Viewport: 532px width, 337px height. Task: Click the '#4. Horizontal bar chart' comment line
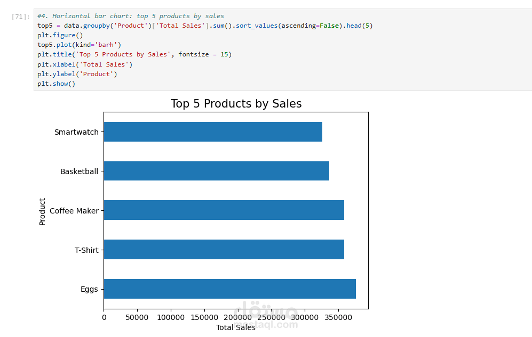pyautogui.click(x=130, y=16)
